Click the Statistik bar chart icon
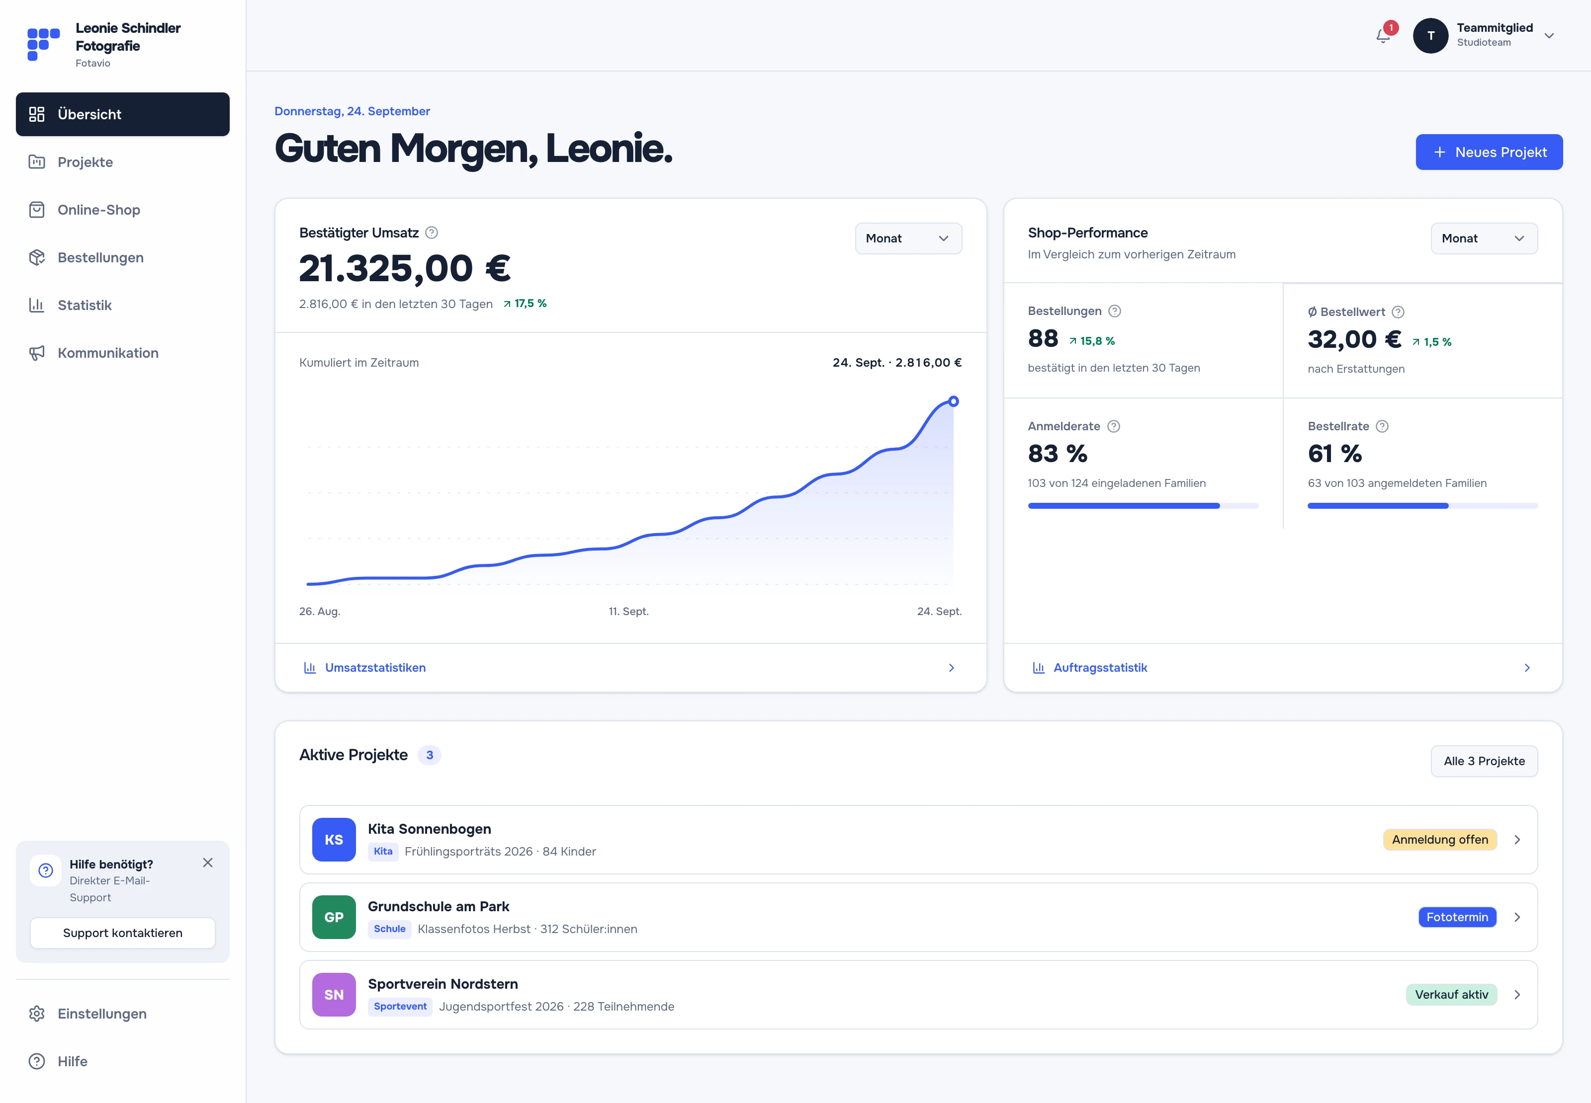The height and width of the screenshot is (1103, 1591). pos(37,306)
